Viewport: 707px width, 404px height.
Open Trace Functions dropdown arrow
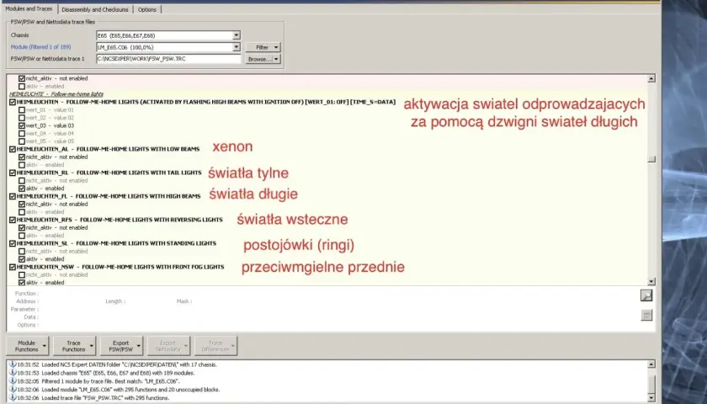(x=92, y=346)
